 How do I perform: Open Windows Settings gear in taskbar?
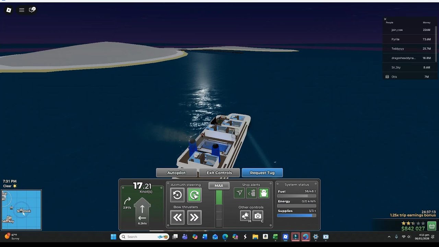(x=316, y=237)
